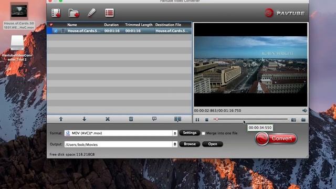This screenshot has height=189, width=336.
Task: Open the pencil Edit tool
Action: (x=91, y=13)
